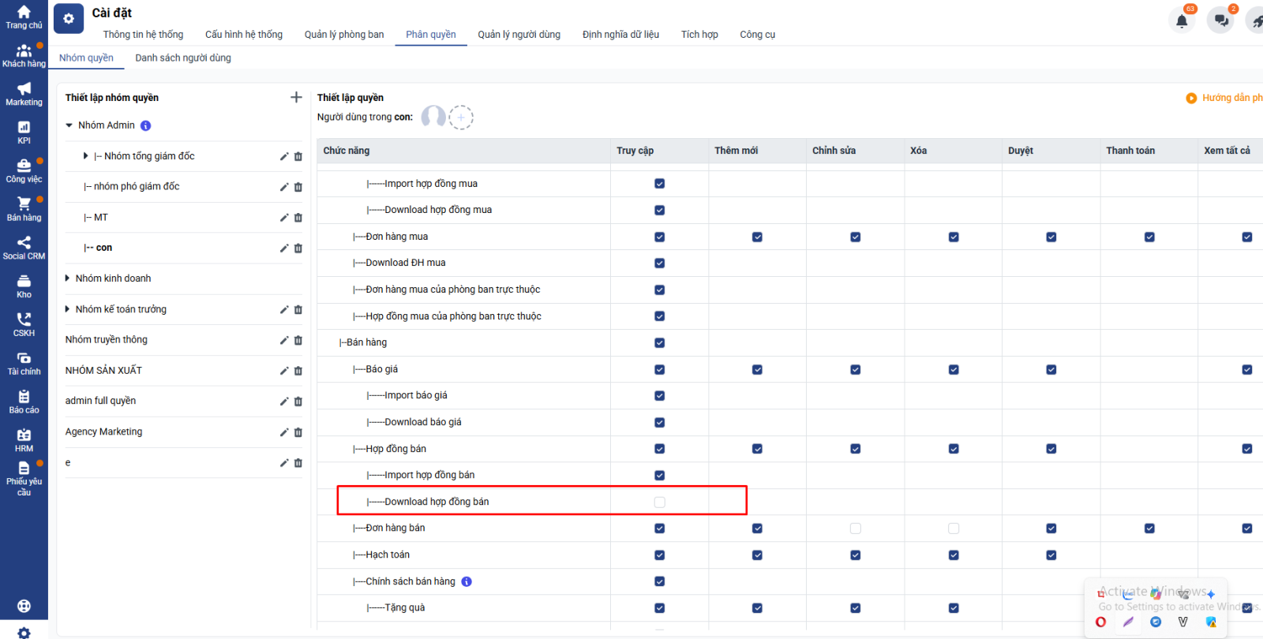
Task: Click the user avatar in group con
Action: [433, 117]
